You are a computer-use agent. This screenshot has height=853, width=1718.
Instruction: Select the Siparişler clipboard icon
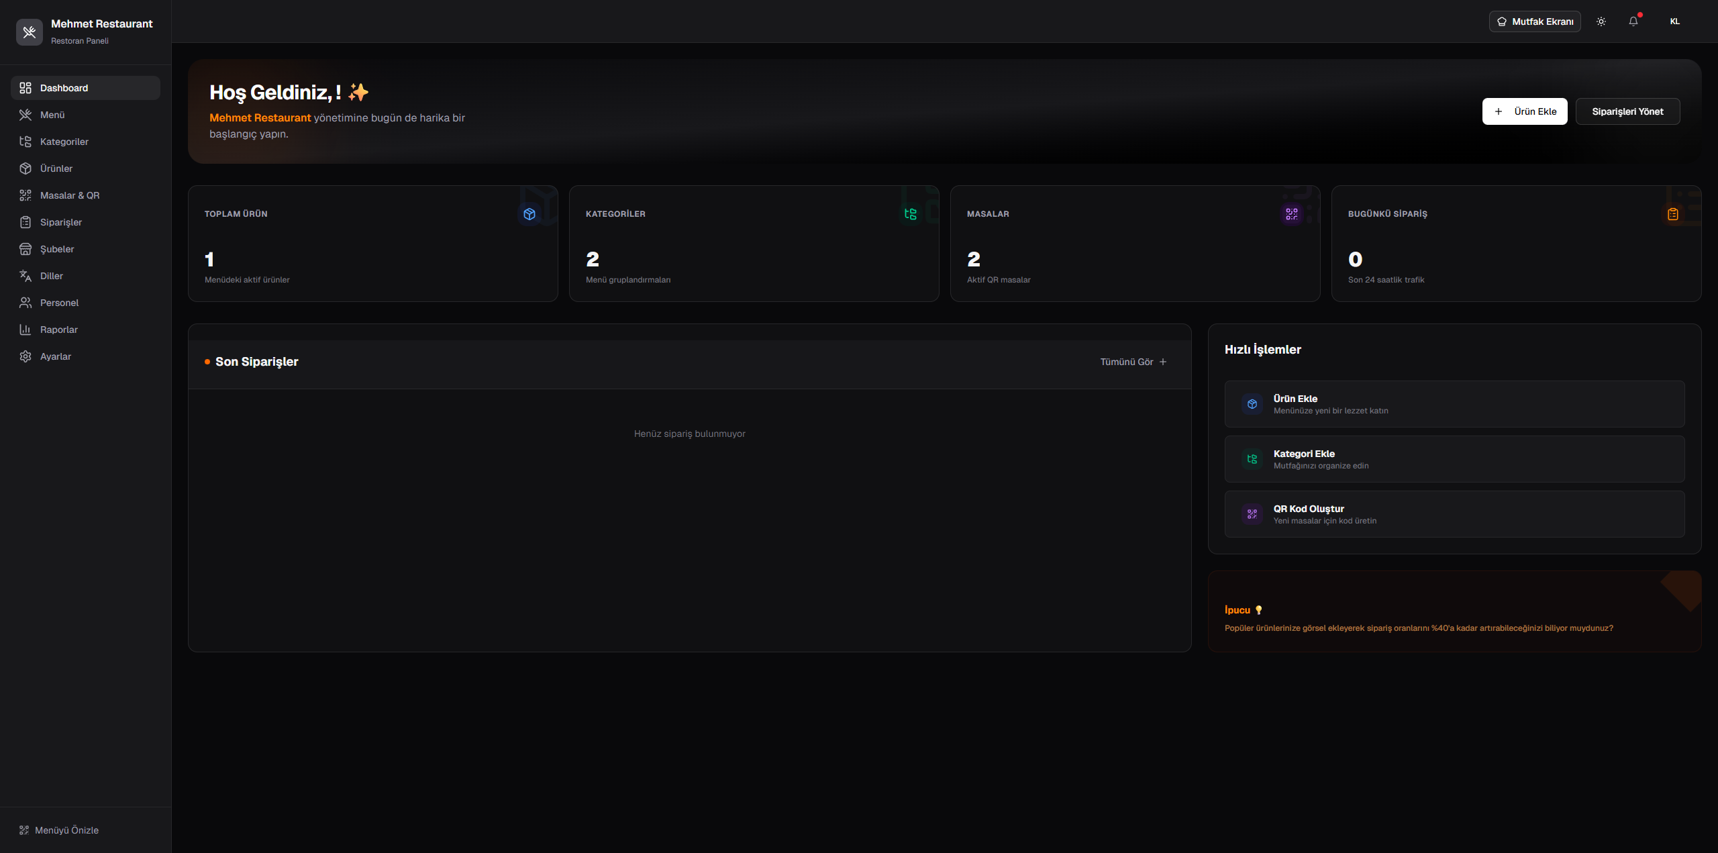(x=26, y=222)
